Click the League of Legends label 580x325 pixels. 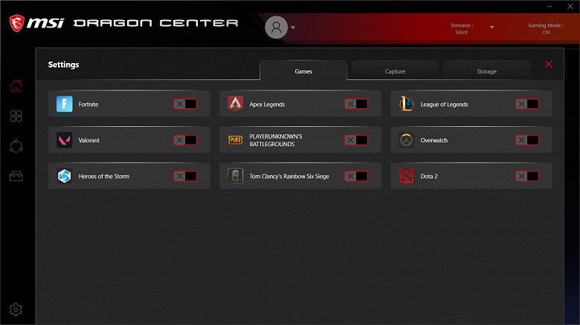coord(444,105)
